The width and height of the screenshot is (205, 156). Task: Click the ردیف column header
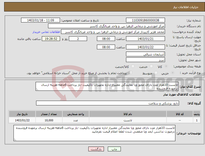tap(197, 114)
